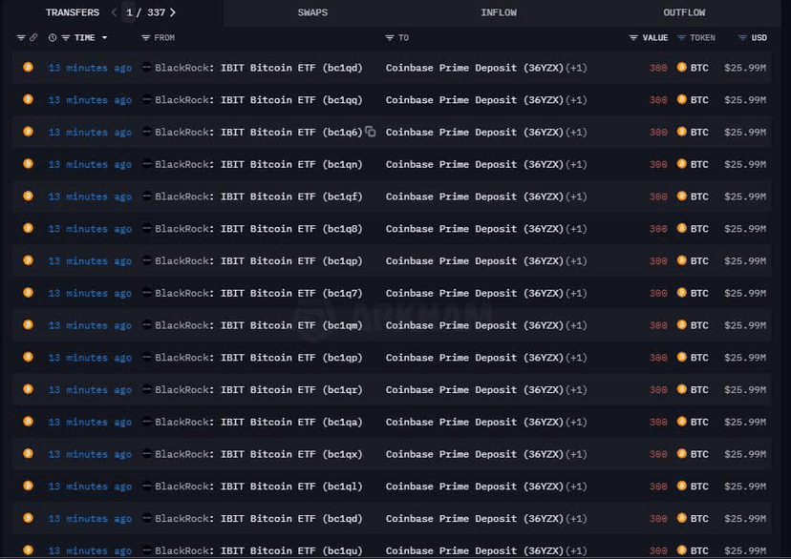Click the USD column header label
791x559 pixels.
coord(759,38)
